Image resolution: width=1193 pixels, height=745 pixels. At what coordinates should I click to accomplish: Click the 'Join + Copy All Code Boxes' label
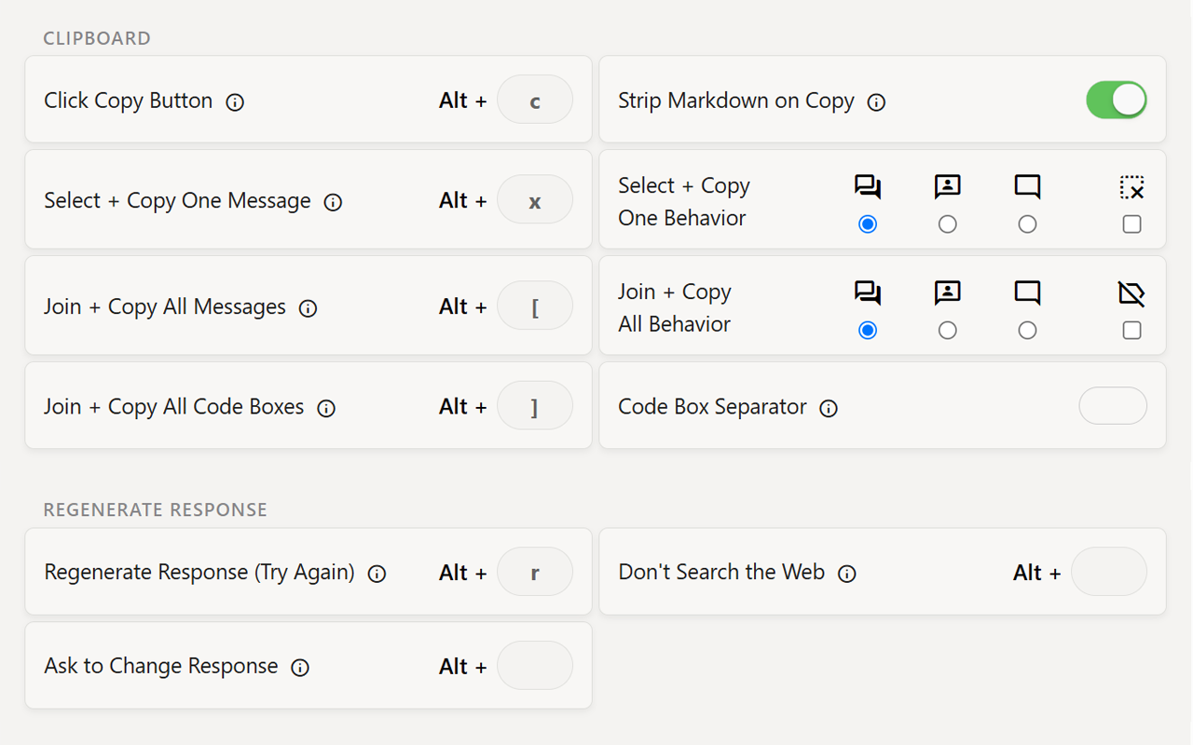point(174,406)
